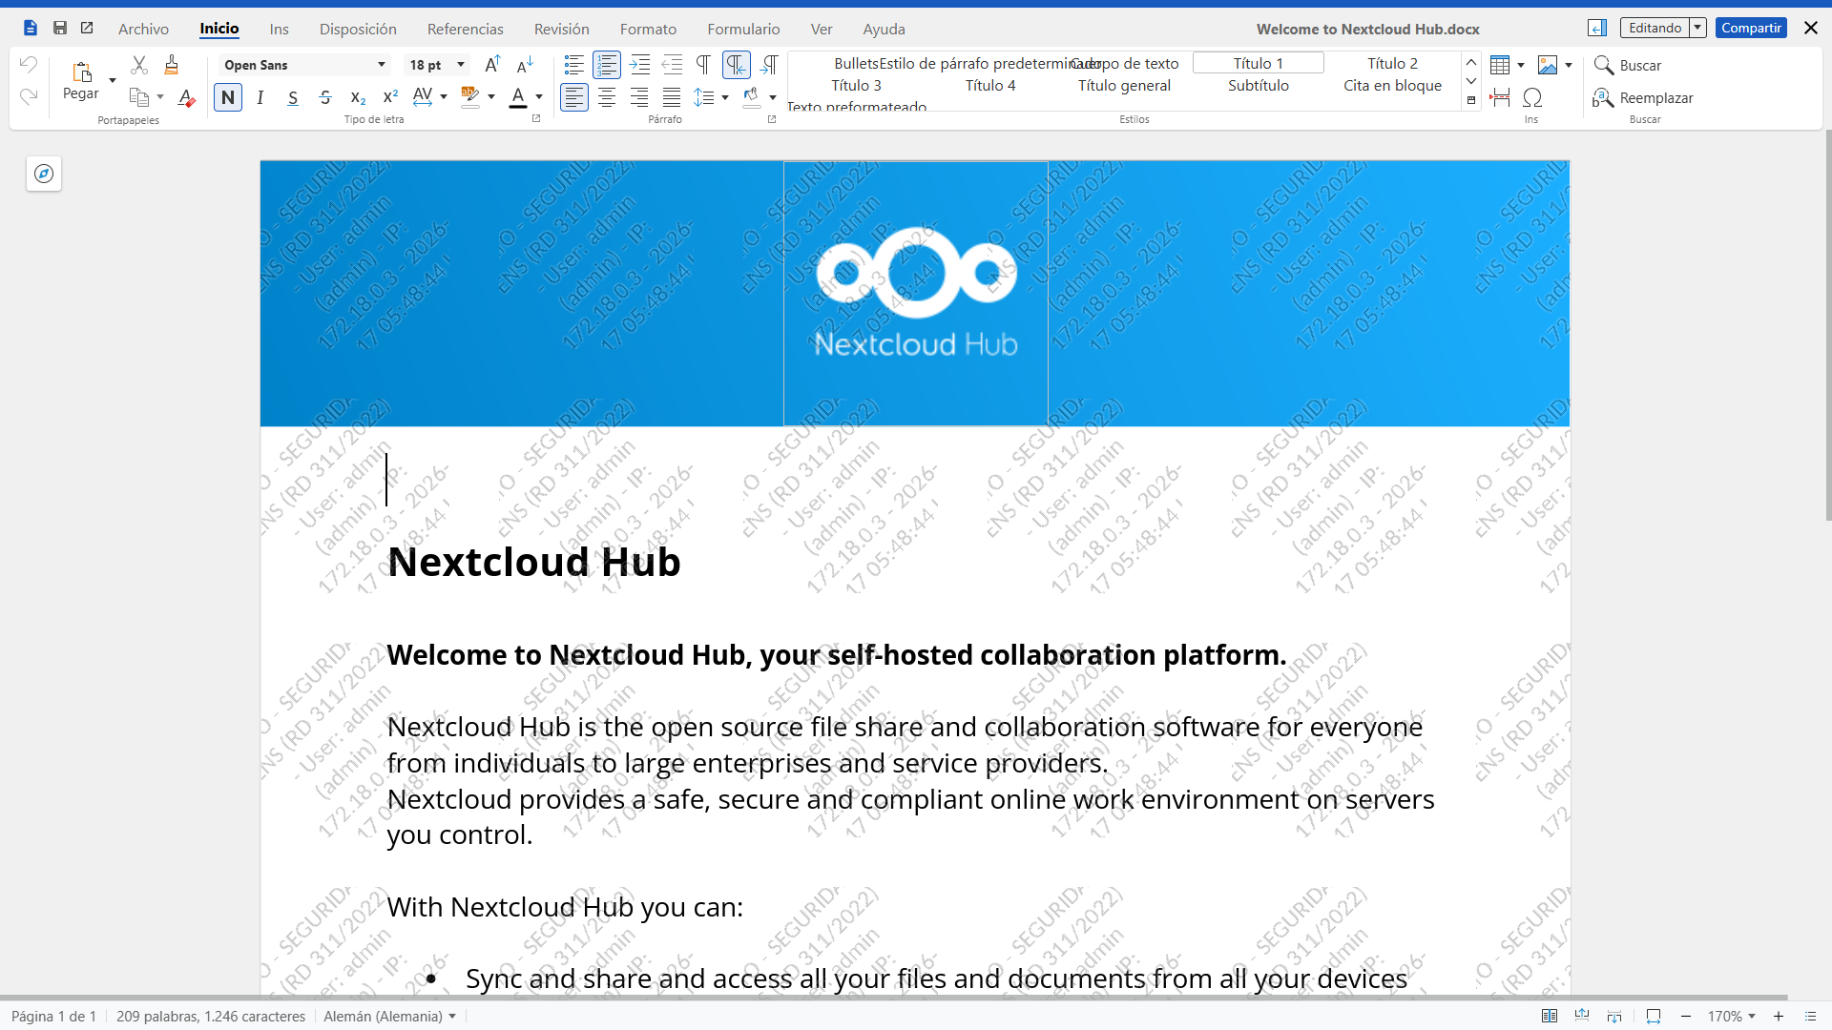Click the Subscript icon
Viewport: 1832px width, 1030px height.
(358, 97)
